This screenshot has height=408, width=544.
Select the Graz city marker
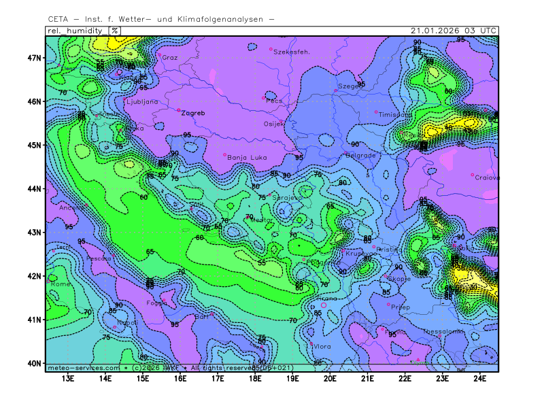tap(160, 55)
